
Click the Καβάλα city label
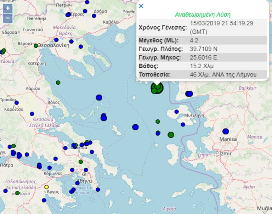click(110, 22)
